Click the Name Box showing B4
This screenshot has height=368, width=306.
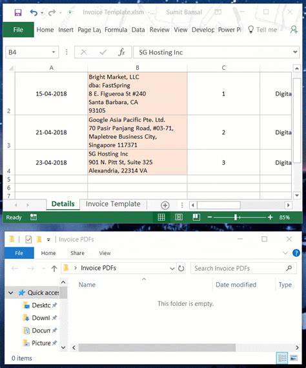28,52
